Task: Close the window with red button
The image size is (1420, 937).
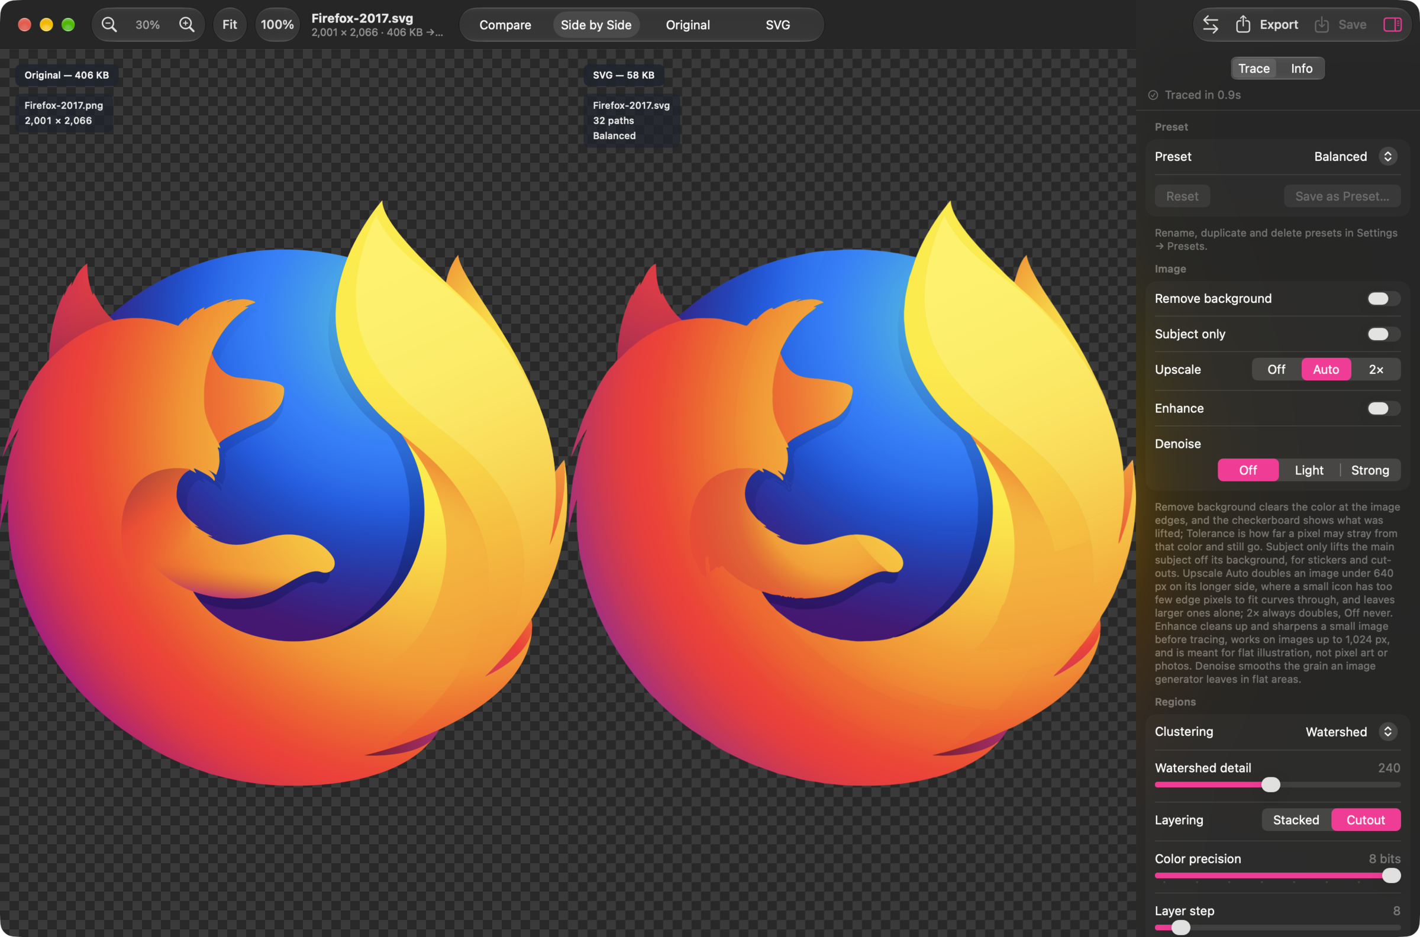Action: 24,24
